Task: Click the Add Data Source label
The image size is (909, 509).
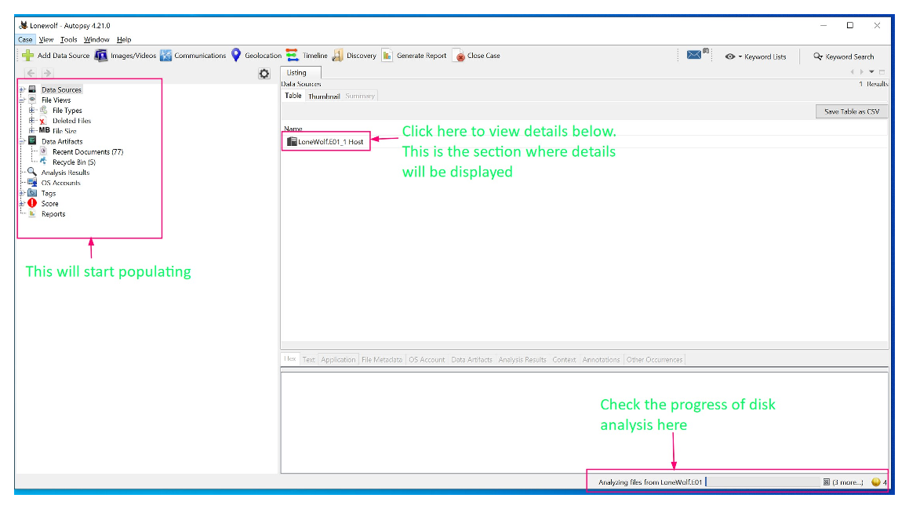Action: pyautogui.click(x=64, y=56)
